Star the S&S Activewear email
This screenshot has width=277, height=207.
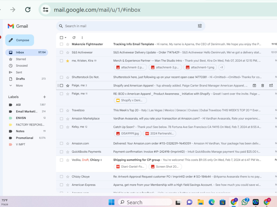tap(68, 52)
